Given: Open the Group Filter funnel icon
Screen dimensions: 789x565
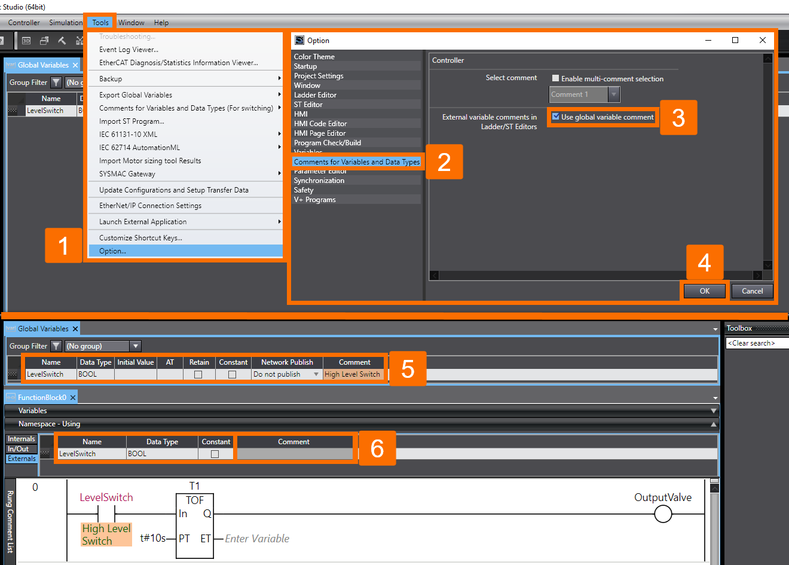Looking at the screenshot, I should coord(56,82).
